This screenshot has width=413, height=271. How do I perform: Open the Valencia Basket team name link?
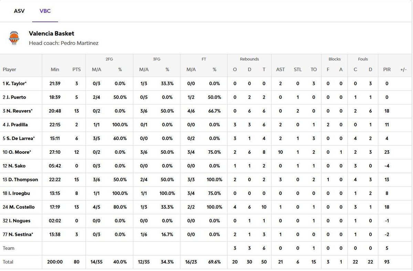click(51, 33)
